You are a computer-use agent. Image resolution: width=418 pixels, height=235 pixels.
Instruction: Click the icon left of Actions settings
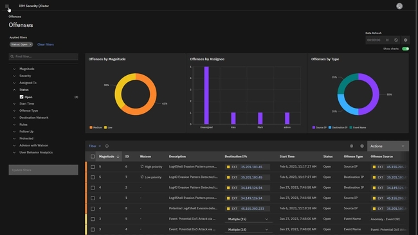coord(351,146)
